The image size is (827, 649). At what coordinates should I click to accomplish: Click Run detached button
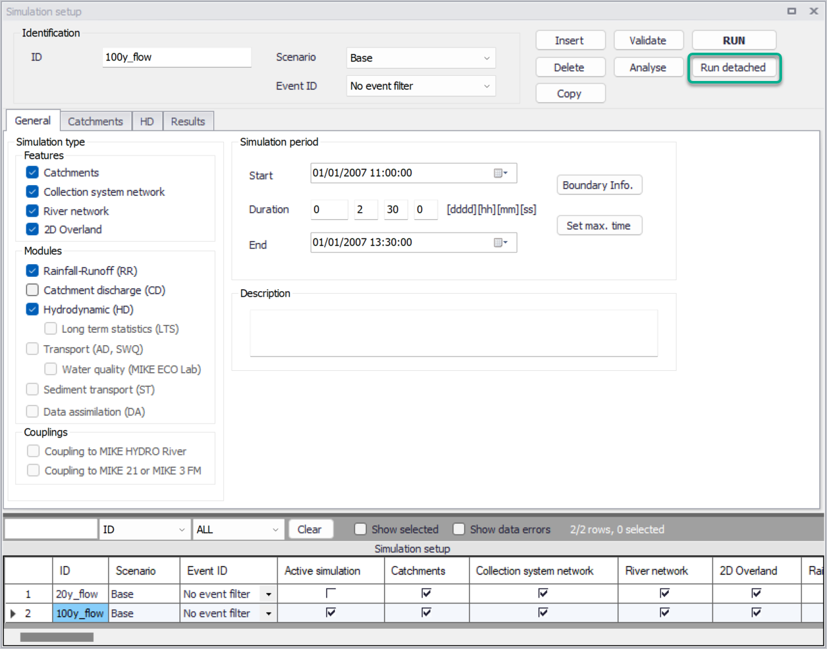(x=734, y=67)
